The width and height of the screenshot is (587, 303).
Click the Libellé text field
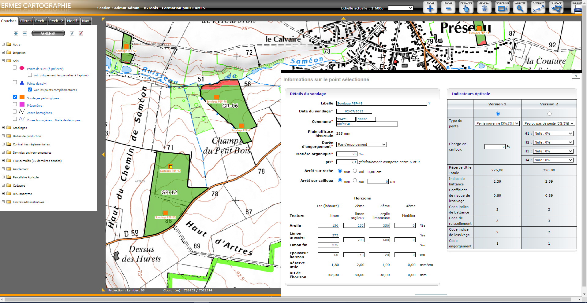click(x=381, y=103)
